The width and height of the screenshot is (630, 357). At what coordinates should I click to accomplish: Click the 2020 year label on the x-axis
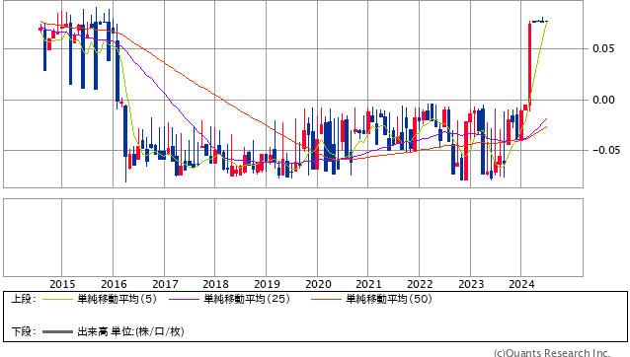pyautogui.click(x=318, y=284)
